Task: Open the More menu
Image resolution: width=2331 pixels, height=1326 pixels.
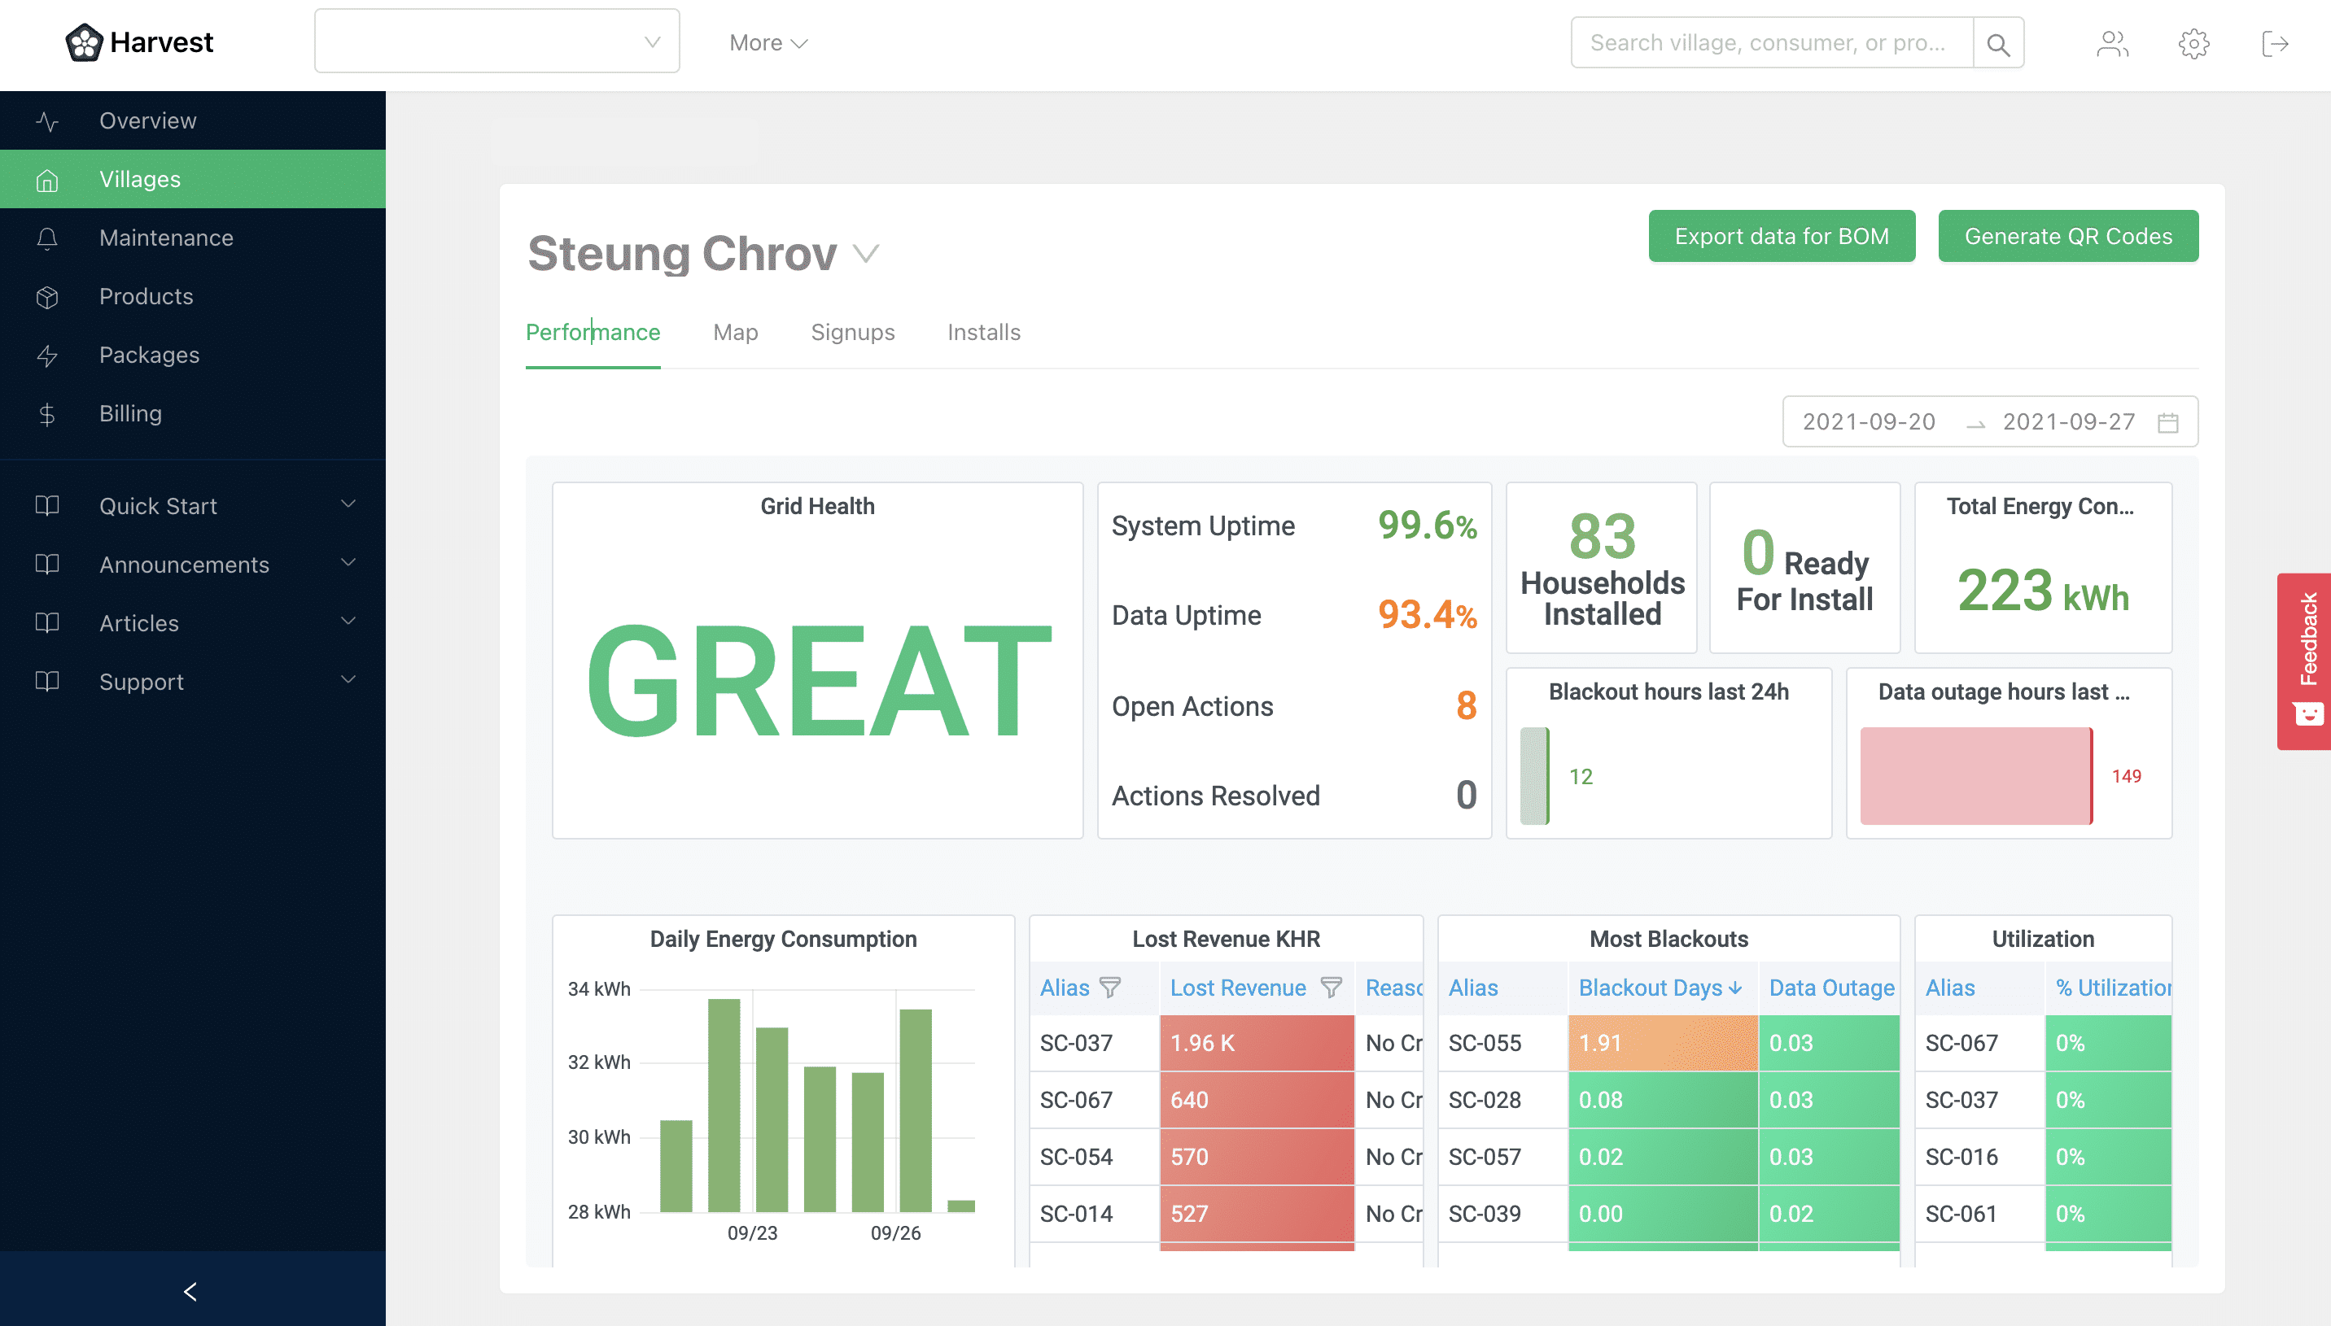Action: pyautogui.click(x=767, y=41)
